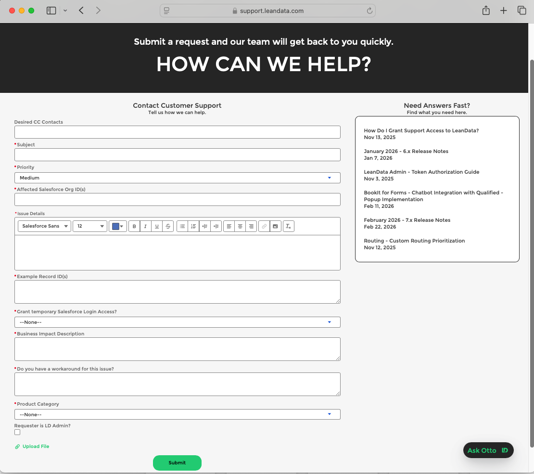The height and width of the screenshot is (474, 534).
Task: Open January 2026 - 6.x Release Notes article
Action: [x=406, y=151]
